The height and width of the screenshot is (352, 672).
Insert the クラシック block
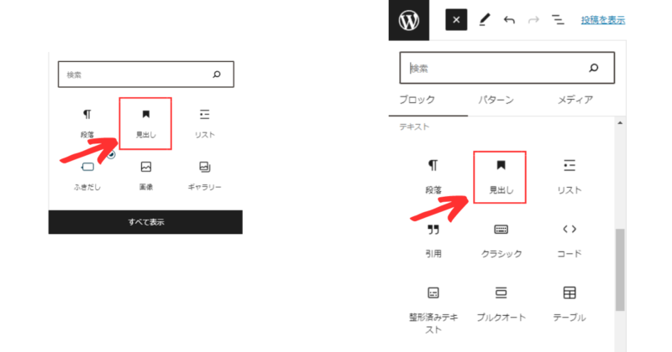pos(501,241)
